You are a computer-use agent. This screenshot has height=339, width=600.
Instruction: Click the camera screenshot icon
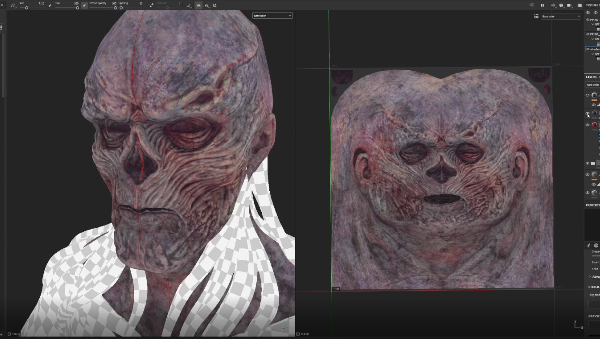[580, 5]
